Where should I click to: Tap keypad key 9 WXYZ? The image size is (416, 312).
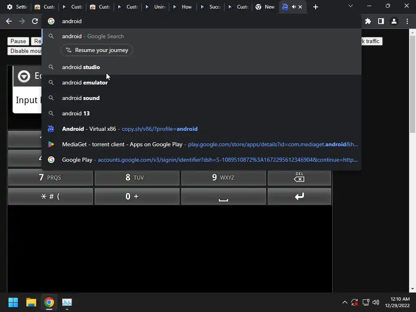click(x=223, y=178)
